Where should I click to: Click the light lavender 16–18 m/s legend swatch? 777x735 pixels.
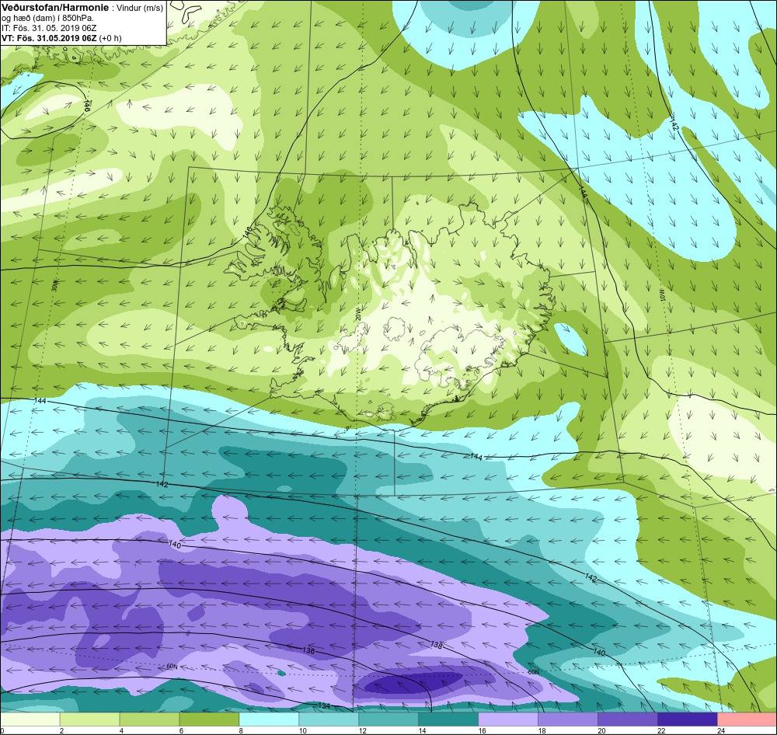coord(508,719)
